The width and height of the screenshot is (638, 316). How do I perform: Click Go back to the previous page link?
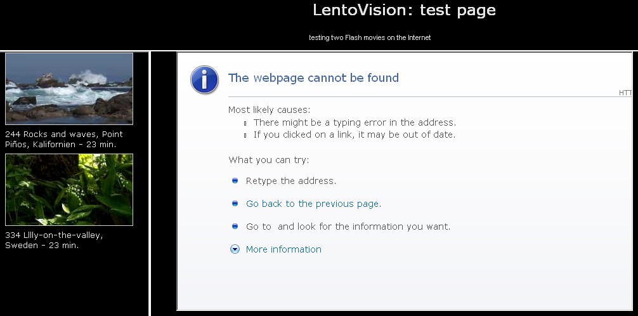point(313,204)
